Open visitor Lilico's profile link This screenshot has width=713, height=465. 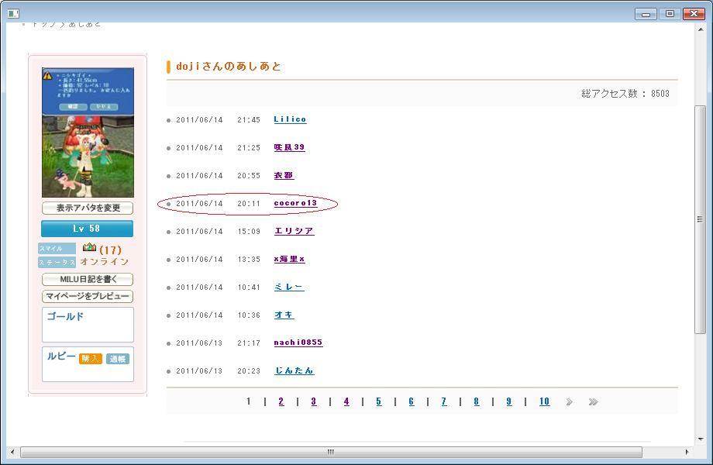pyautogui.click(x=290, y=119)
